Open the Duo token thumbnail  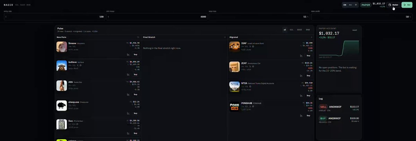click(x=62, y=125)
